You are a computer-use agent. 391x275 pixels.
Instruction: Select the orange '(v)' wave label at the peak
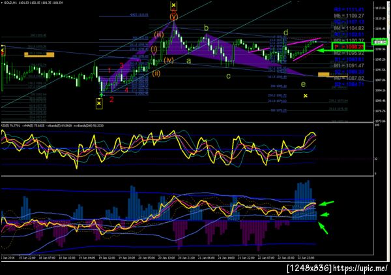pyautogui.click(x=174, y=16)
